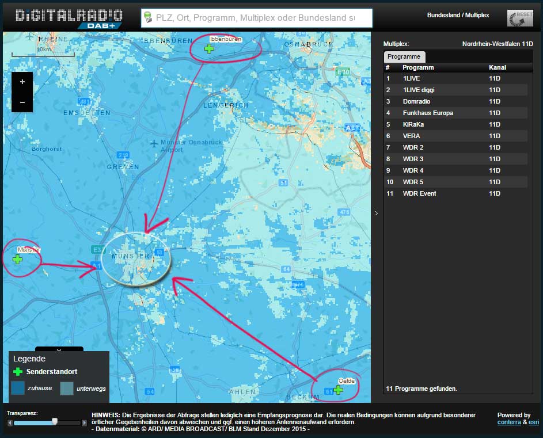
Task: Select the Oelde transmitter green cross
Action: point(339,391)
